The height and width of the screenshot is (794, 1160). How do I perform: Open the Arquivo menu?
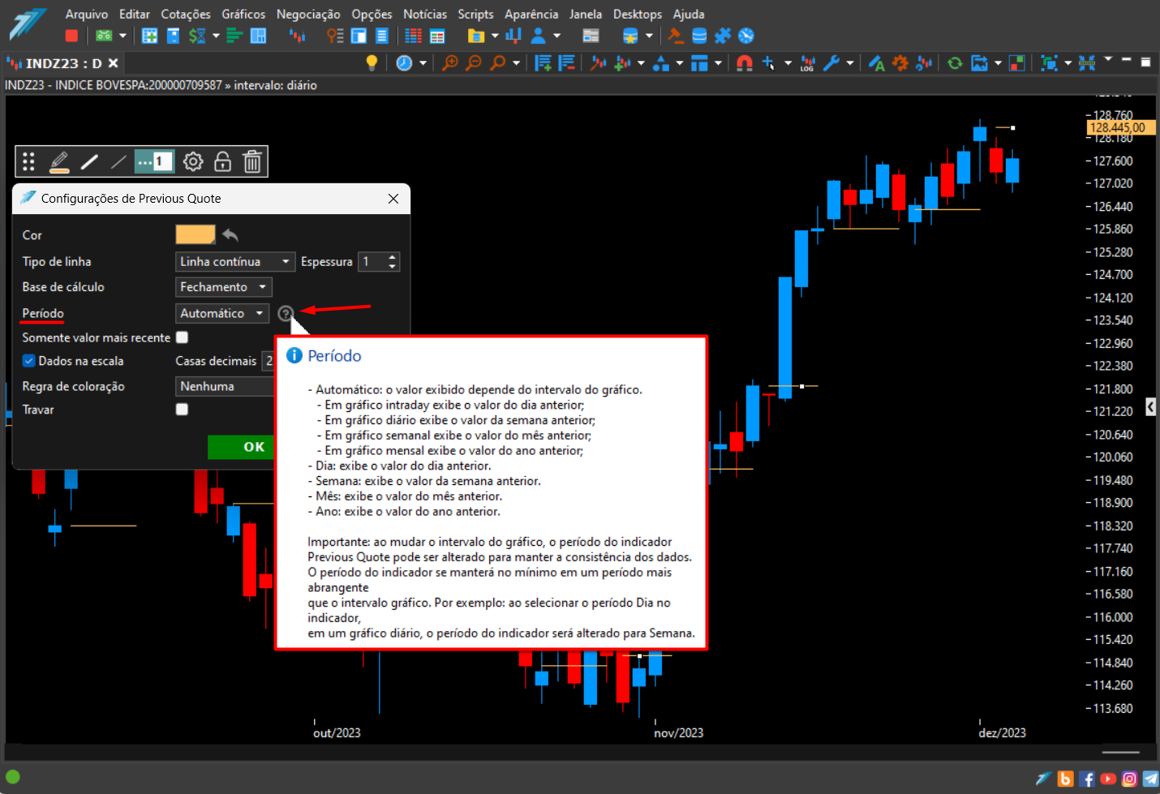86,14
